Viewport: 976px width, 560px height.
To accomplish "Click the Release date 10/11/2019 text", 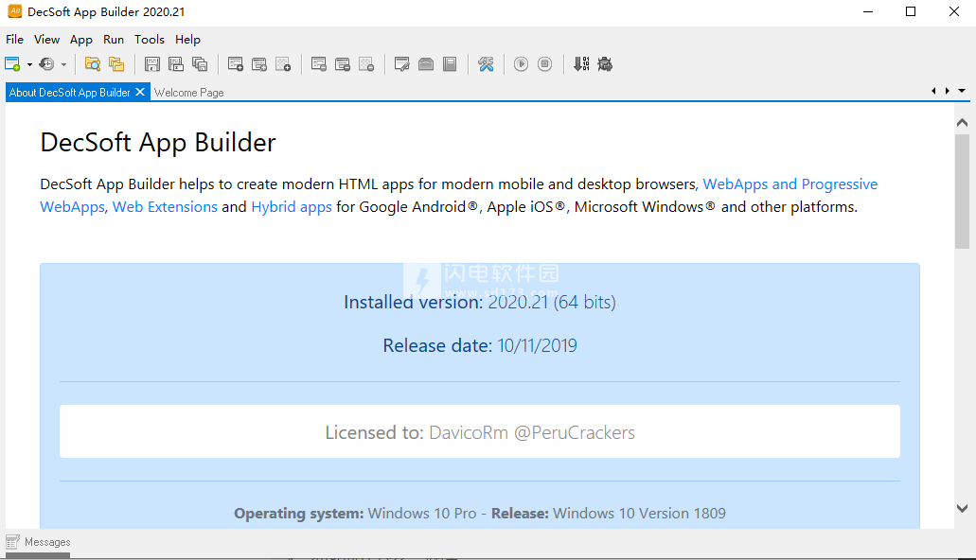I will click(x=480, y=345).
